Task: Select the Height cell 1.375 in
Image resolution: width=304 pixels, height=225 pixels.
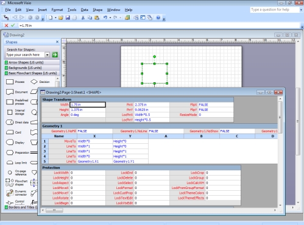Action: 88,110
